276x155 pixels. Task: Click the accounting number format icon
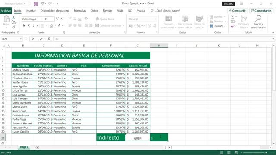pyautogui.click(x=131, y=26)
